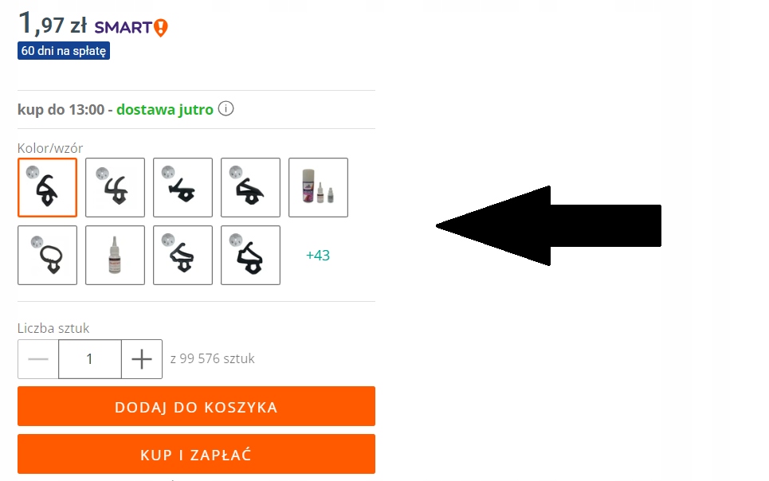The height and width of the screenshot is (481, 769).
Task: Select the third clip profile variant
Action: click(x=182, y=187)
